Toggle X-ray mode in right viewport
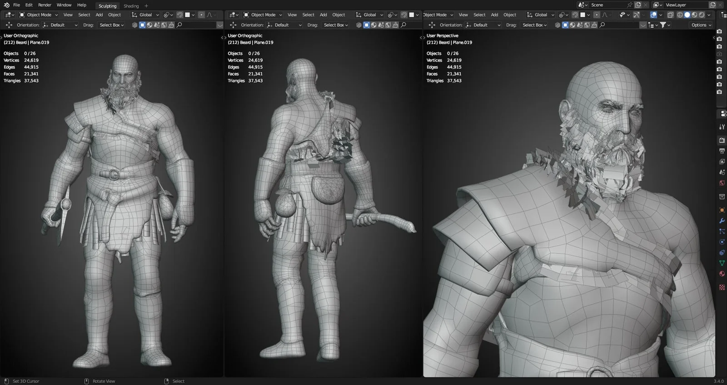The image size is (727, 385). pyautogui.click(x=670, y=15)
